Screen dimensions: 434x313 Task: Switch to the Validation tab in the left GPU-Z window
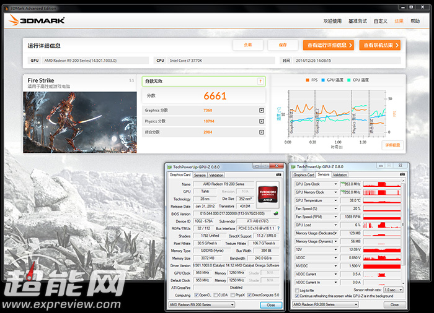point(216,175)
